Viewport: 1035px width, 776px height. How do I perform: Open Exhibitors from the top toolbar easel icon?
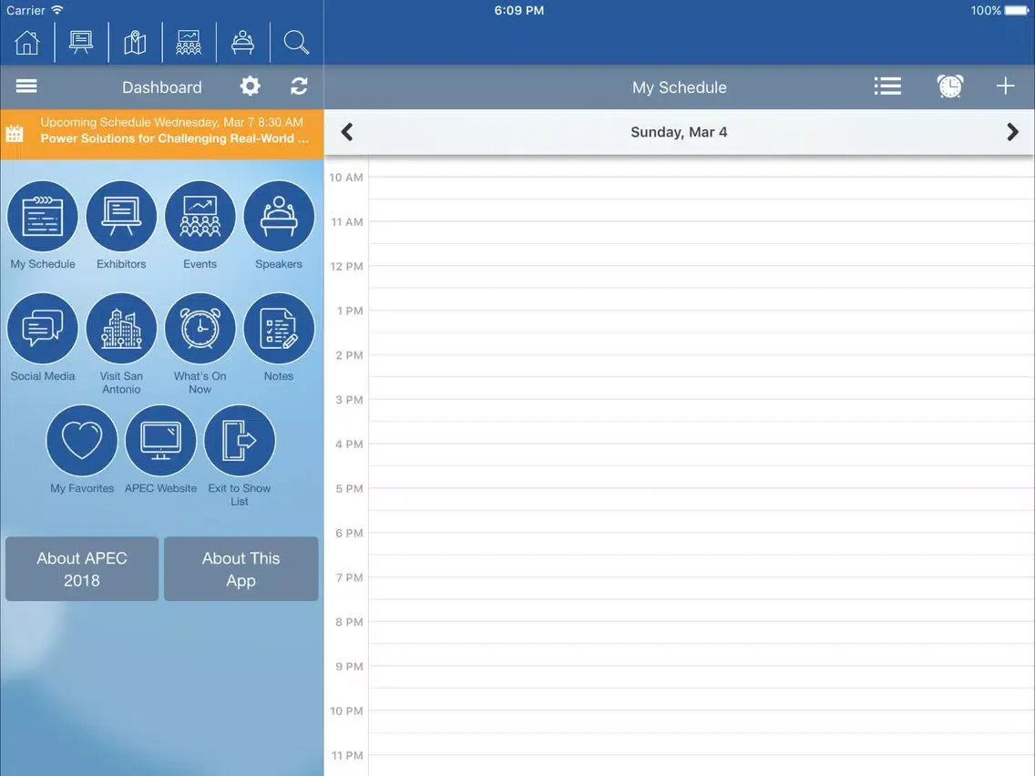pos(81,42)
